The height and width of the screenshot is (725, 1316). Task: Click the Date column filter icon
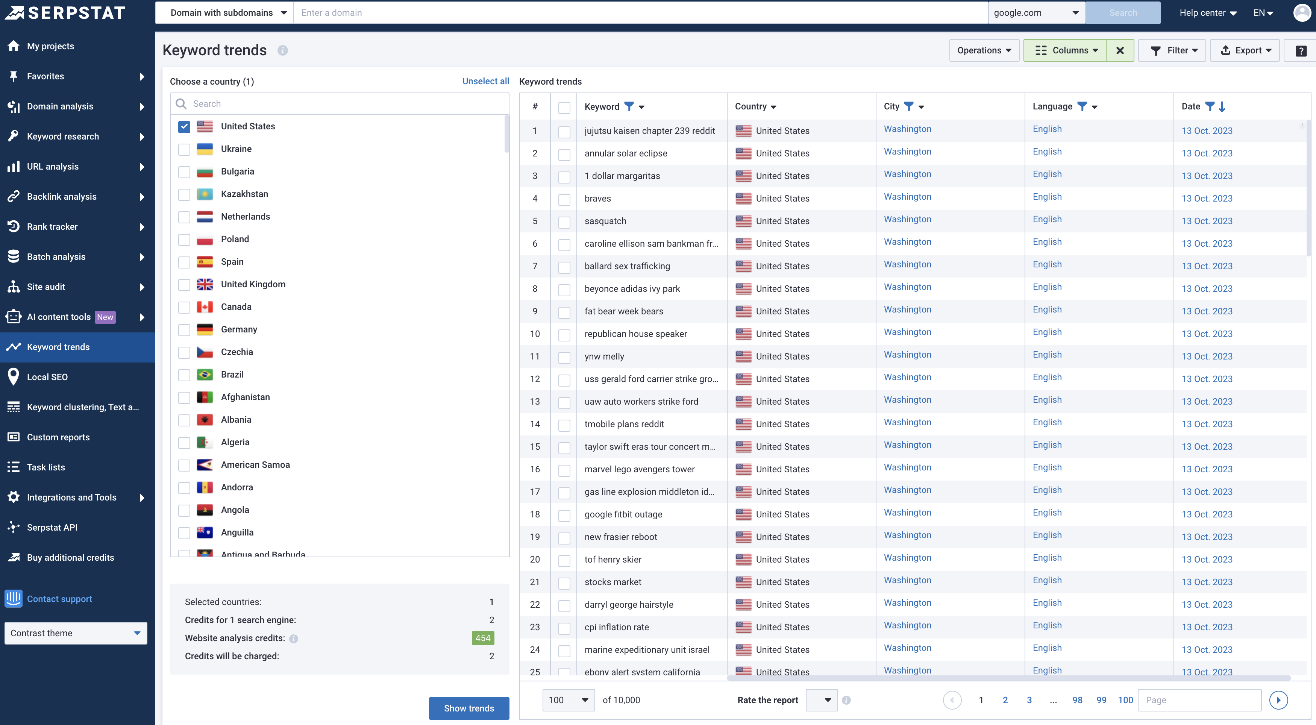[1209, 106]
